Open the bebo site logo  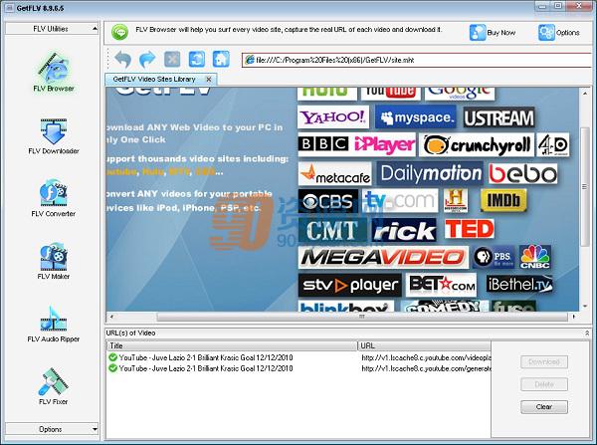tap(522, 173)
